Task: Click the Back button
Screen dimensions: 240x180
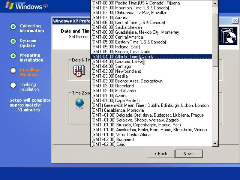Action: [x=161, y=154]
